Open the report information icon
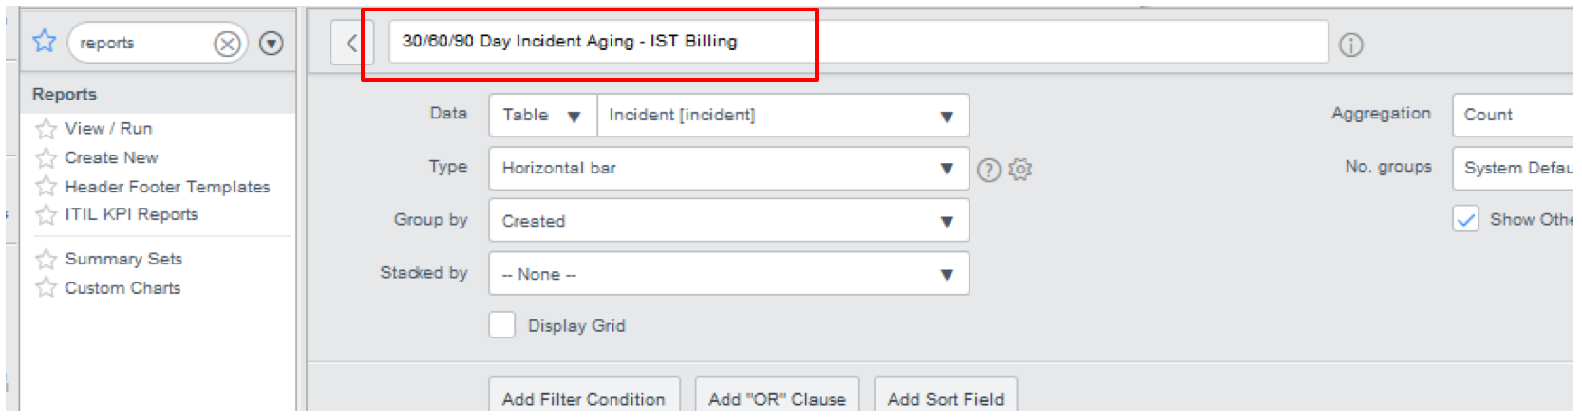Screen dimensions: 1582x419 (1350, 45)
